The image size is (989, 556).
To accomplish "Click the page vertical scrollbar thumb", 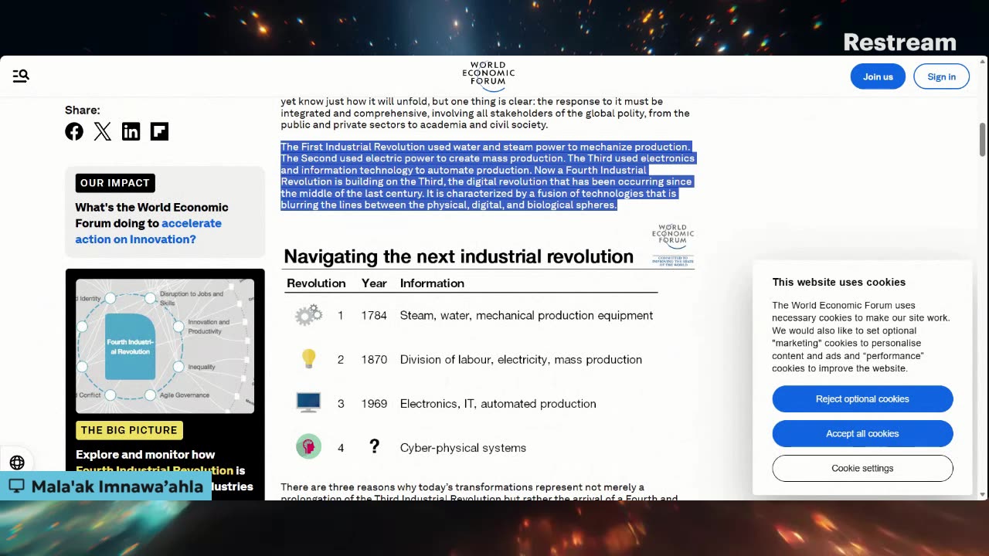I will 983,139.
